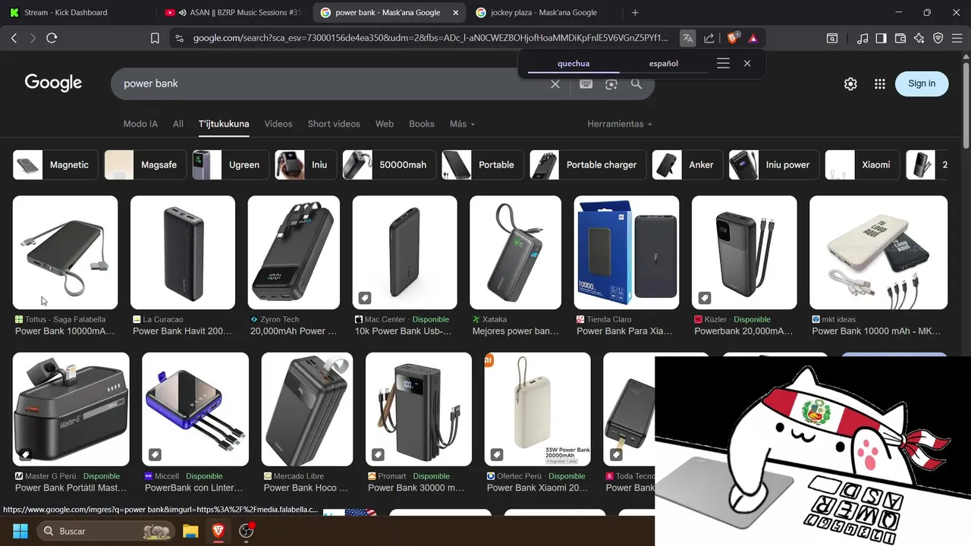This screenshot has width=971, height=546.
Task: Filter images by Anker chip
Action: [687, 165]
